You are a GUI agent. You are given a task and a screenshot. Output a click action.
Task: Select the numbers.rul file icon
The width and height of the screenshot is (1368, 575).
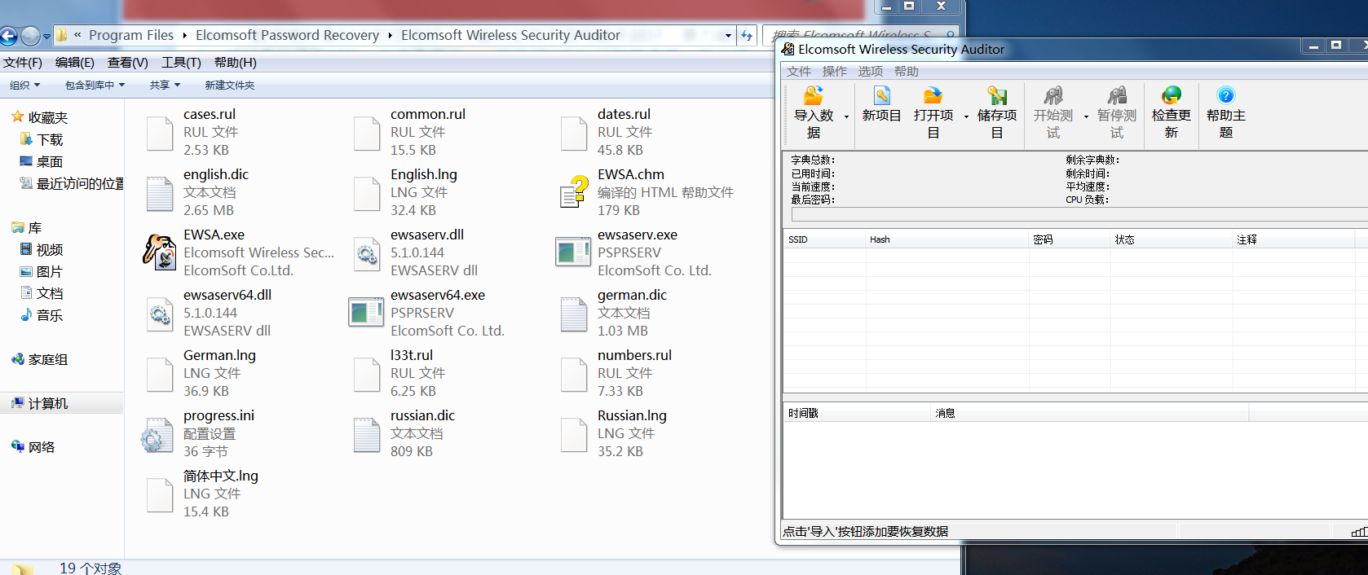573,374
